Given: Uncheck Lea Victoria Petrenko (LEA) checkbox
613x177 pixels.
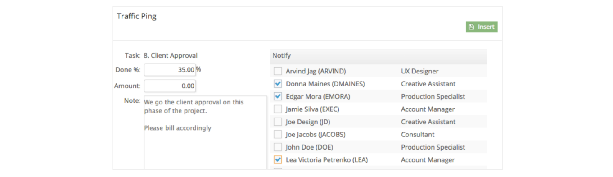Looking at the screenshot, I should click(x=278, y=159).
